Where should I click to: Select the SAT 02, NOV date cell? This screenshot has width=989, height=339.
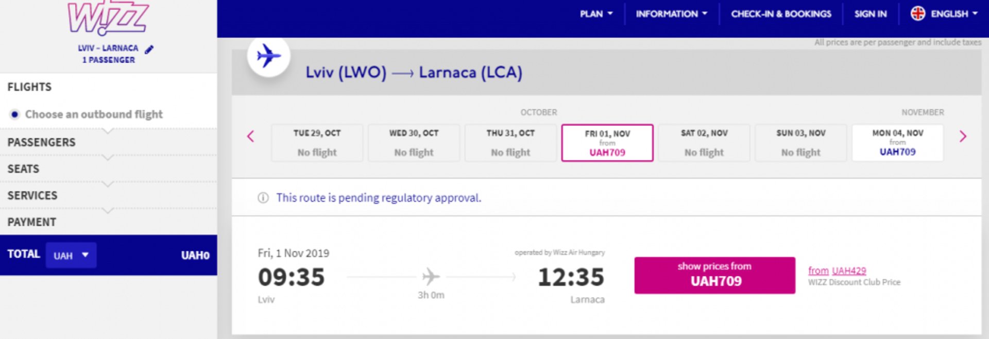click(x=704, y=143)
